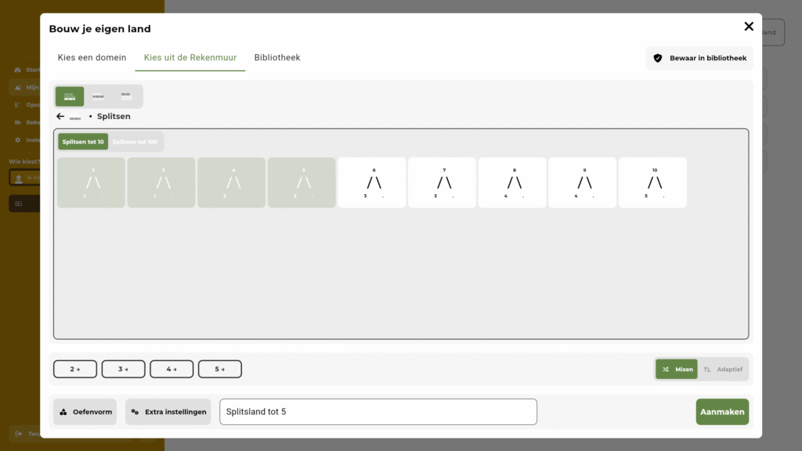Enable the Mixen mode
802x451 pixels.
[x=677, y=370]
